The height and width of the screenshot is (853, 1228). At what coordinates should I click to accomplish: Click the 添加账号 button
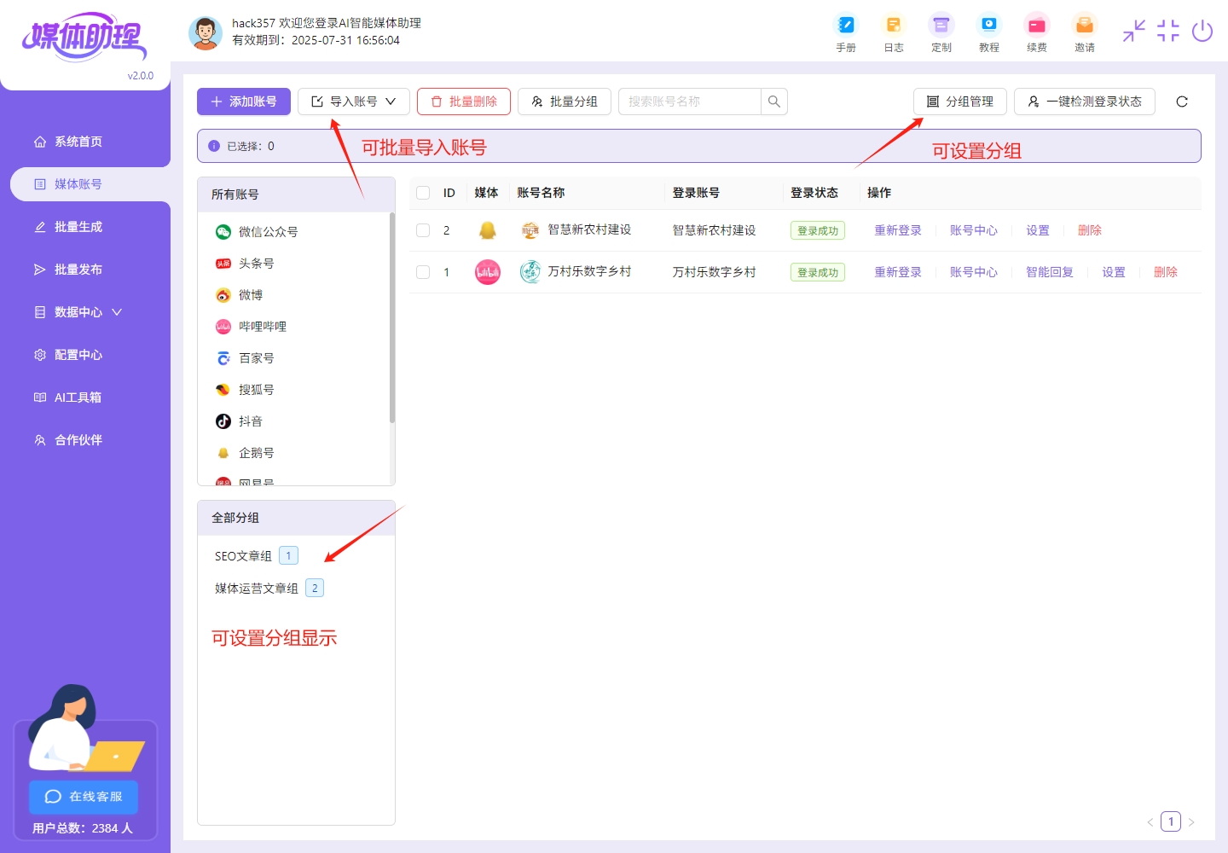(x=244, y=101)
